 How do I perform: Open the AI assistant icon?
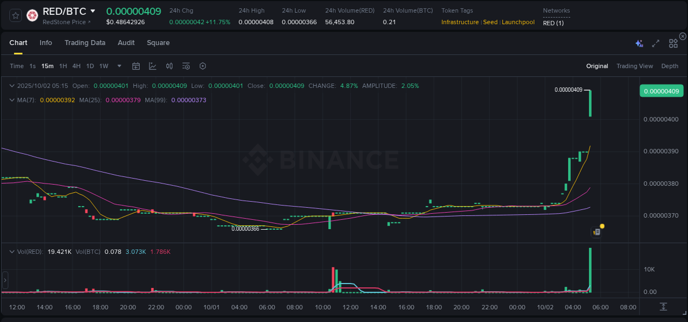[638, 42]
